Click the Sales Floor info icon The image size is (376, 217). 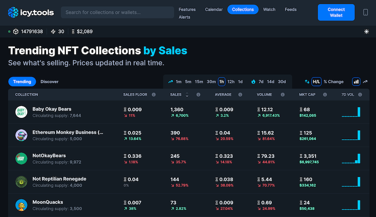tap(153, 94)
